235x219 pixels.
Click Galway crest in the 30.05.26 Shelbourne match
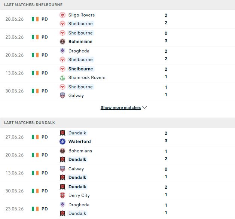pyautogui.click(x=62, y=95)
